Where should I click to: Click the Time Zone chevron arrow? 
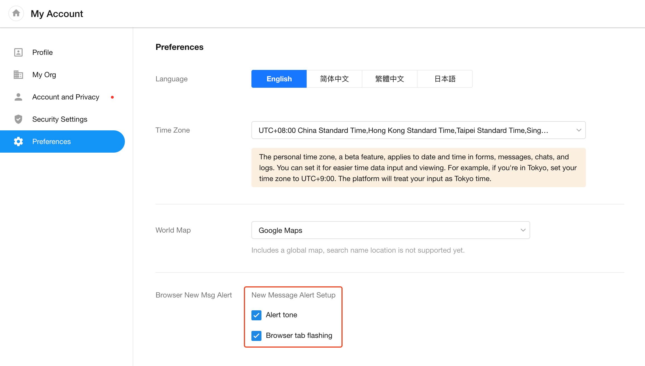click(x=579, y=130)
